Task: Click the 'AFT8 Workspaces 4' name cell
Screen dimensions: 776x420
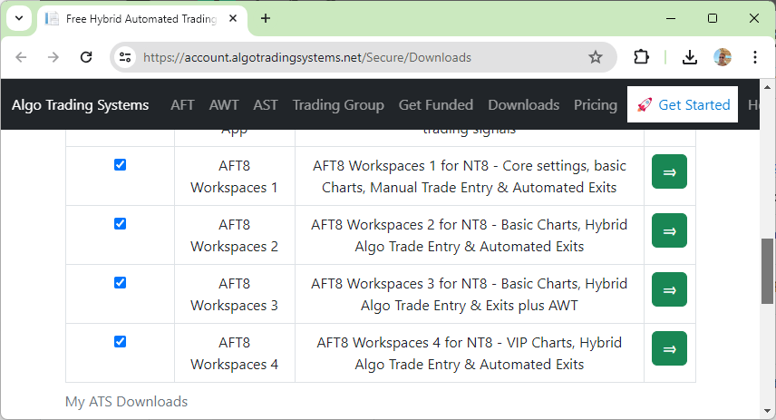Action: 235,353
